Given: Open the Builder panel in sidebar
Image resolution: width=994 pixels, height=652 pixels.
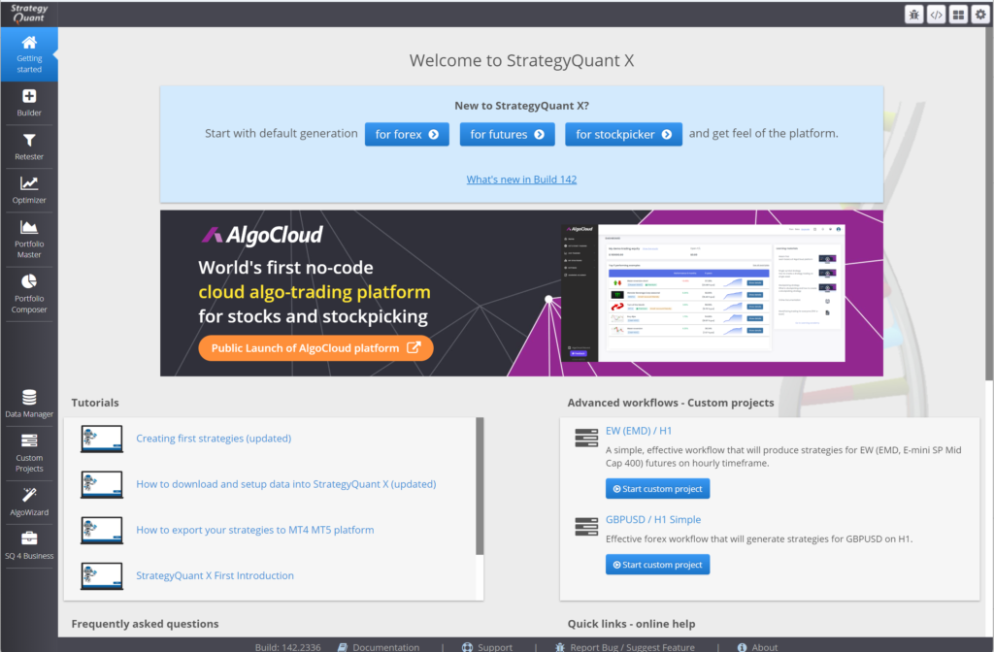Looking at the screenshot, I should pyautogui.click(x=29, y=102).
